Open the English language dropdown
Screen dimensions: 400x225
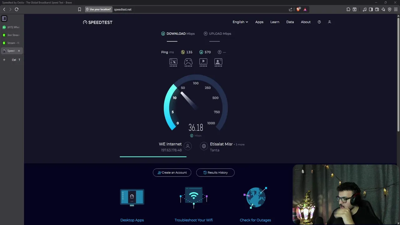coord(240,22)
